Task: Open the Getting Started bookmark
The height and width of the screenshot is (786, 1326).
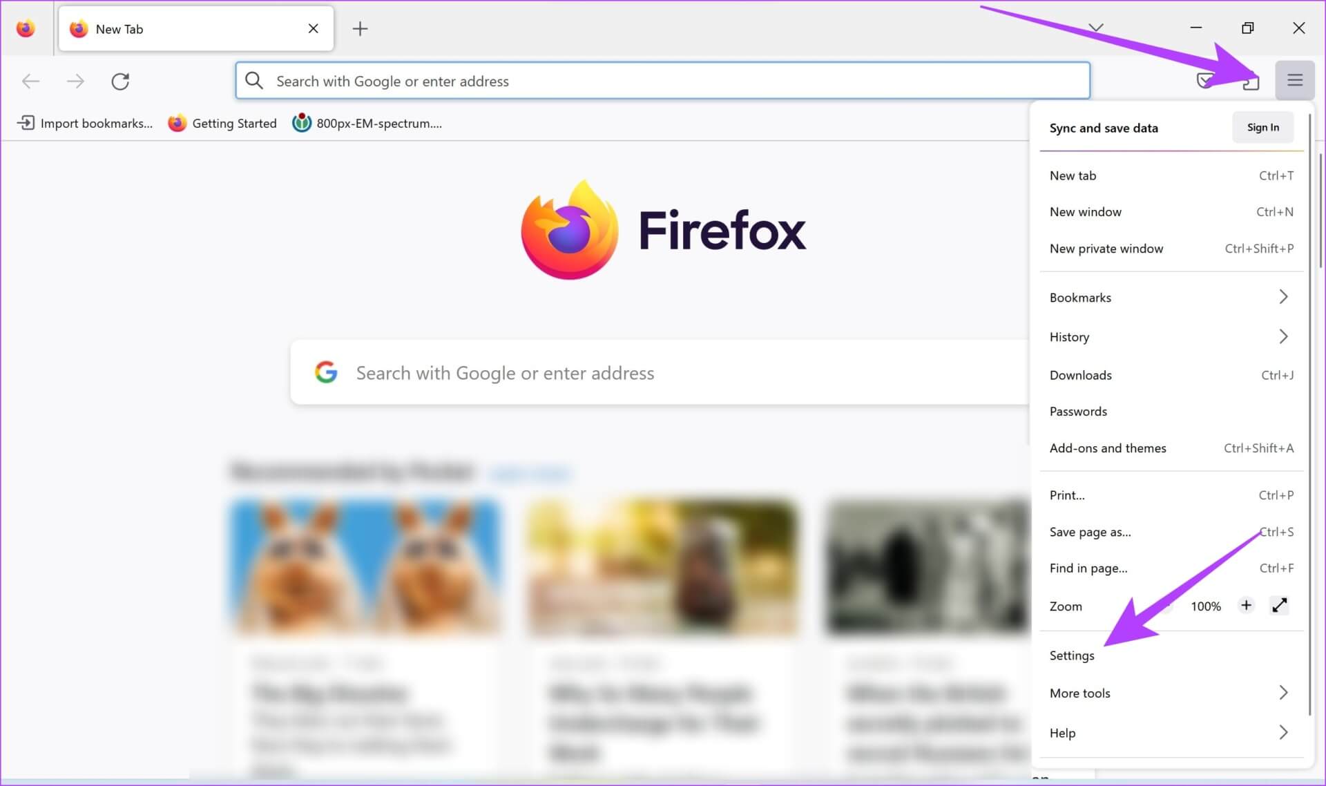Action: (x=222, y=123)
